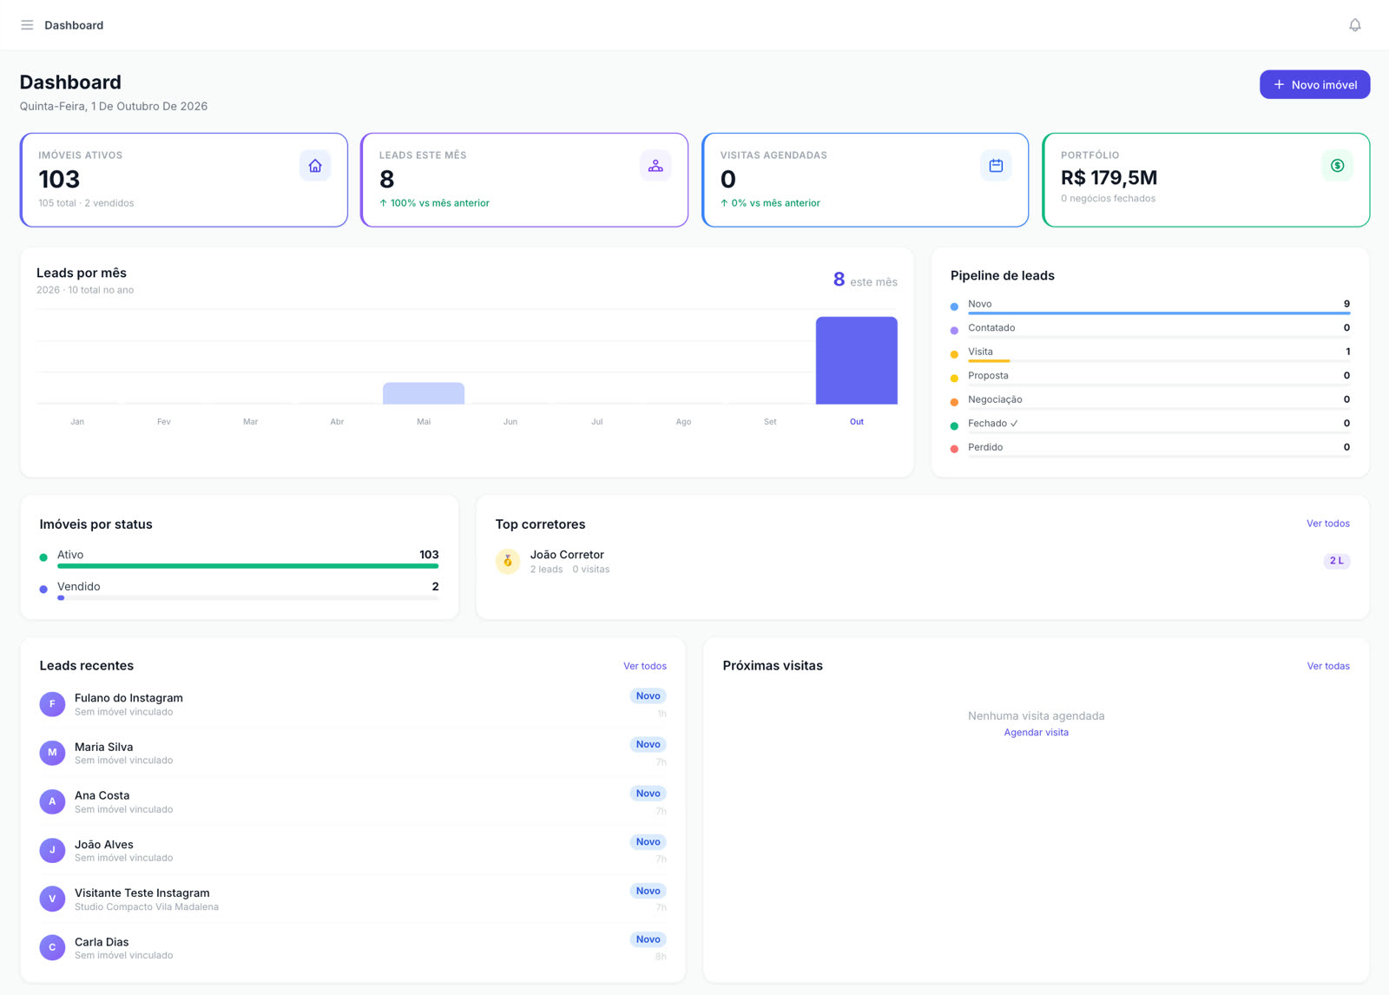Open the notifications bell
The width and height of the screenshot is (1389, 995).
[1354, 25]
